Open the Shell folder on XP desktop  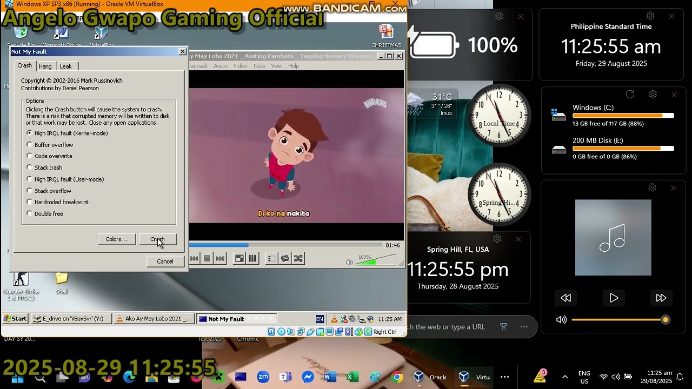[x=62, y=283]
